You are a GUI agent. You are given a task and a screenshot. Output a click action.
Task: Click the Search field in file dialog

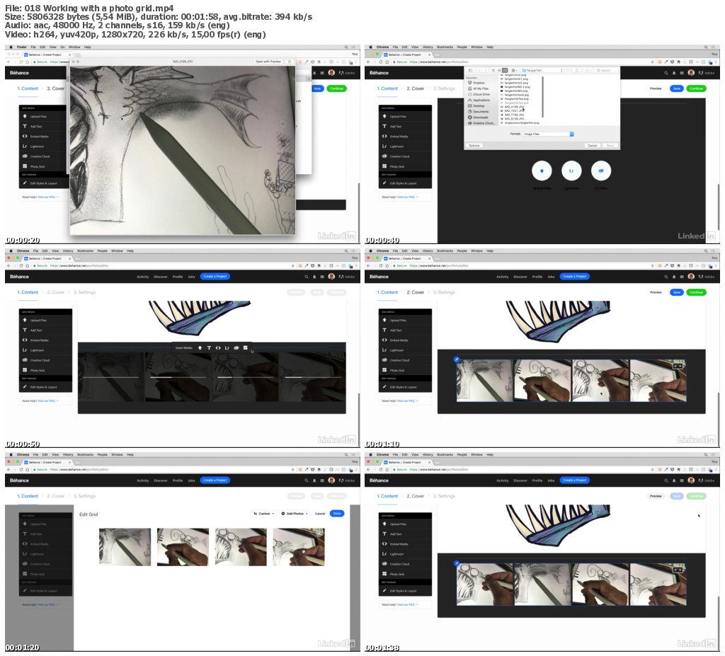pyautogui.click(x=605, y=70)
